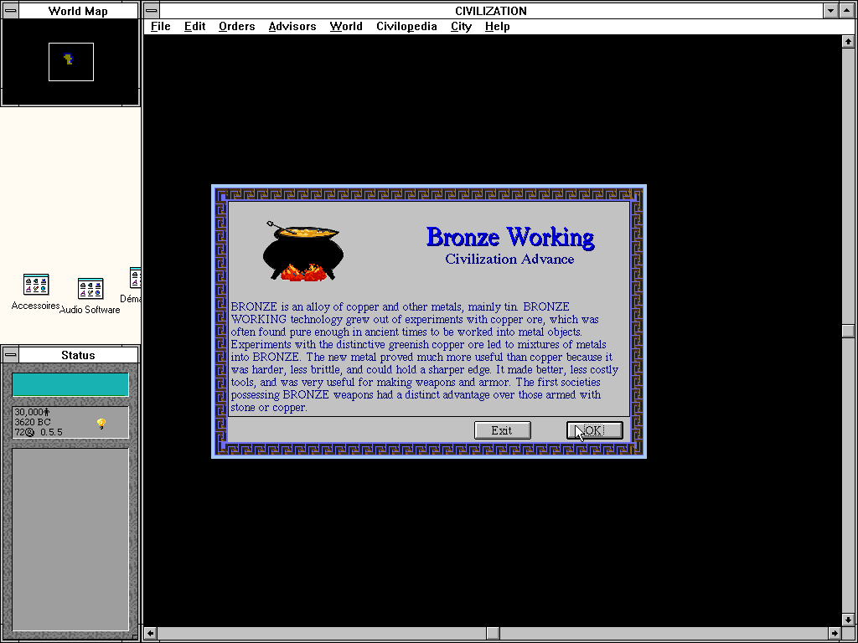The image size is (858, 643).
Task: Click the world map minimap view rectangle
Action: (x=71, y=62)
